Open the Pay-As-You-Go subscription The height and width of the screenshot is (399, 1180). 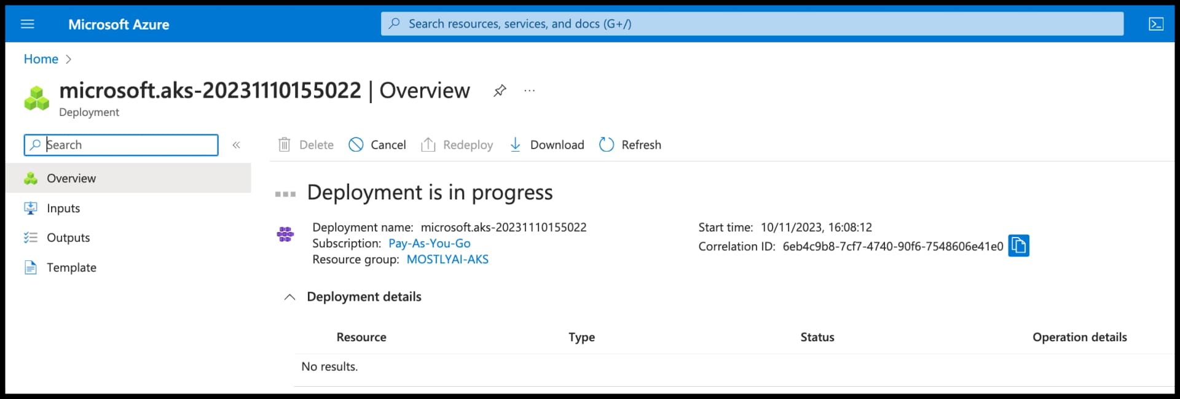429,243
